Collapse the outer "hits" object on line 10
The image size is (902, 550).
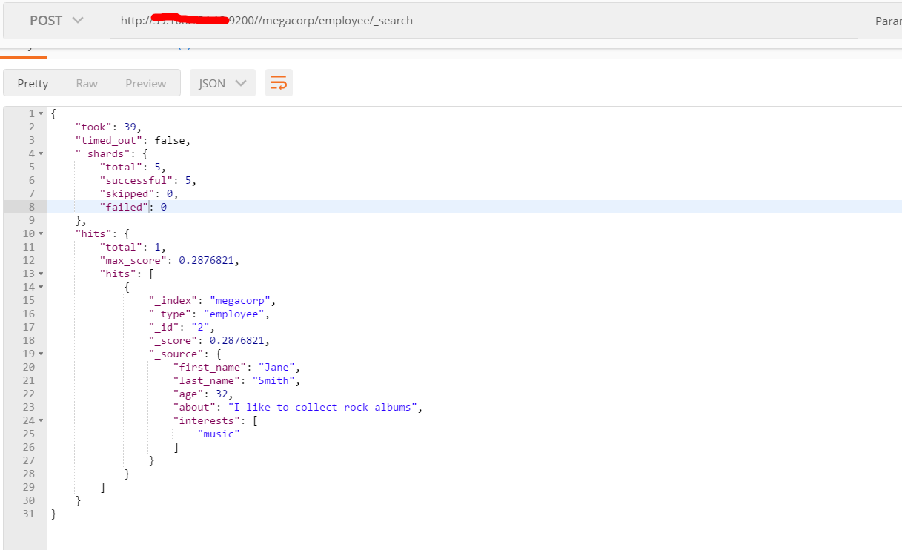(41, 233)
